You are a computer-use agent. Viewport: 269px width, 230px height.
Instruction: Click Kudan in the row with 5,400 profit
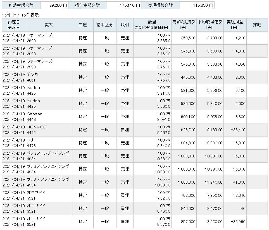point(34,88)
